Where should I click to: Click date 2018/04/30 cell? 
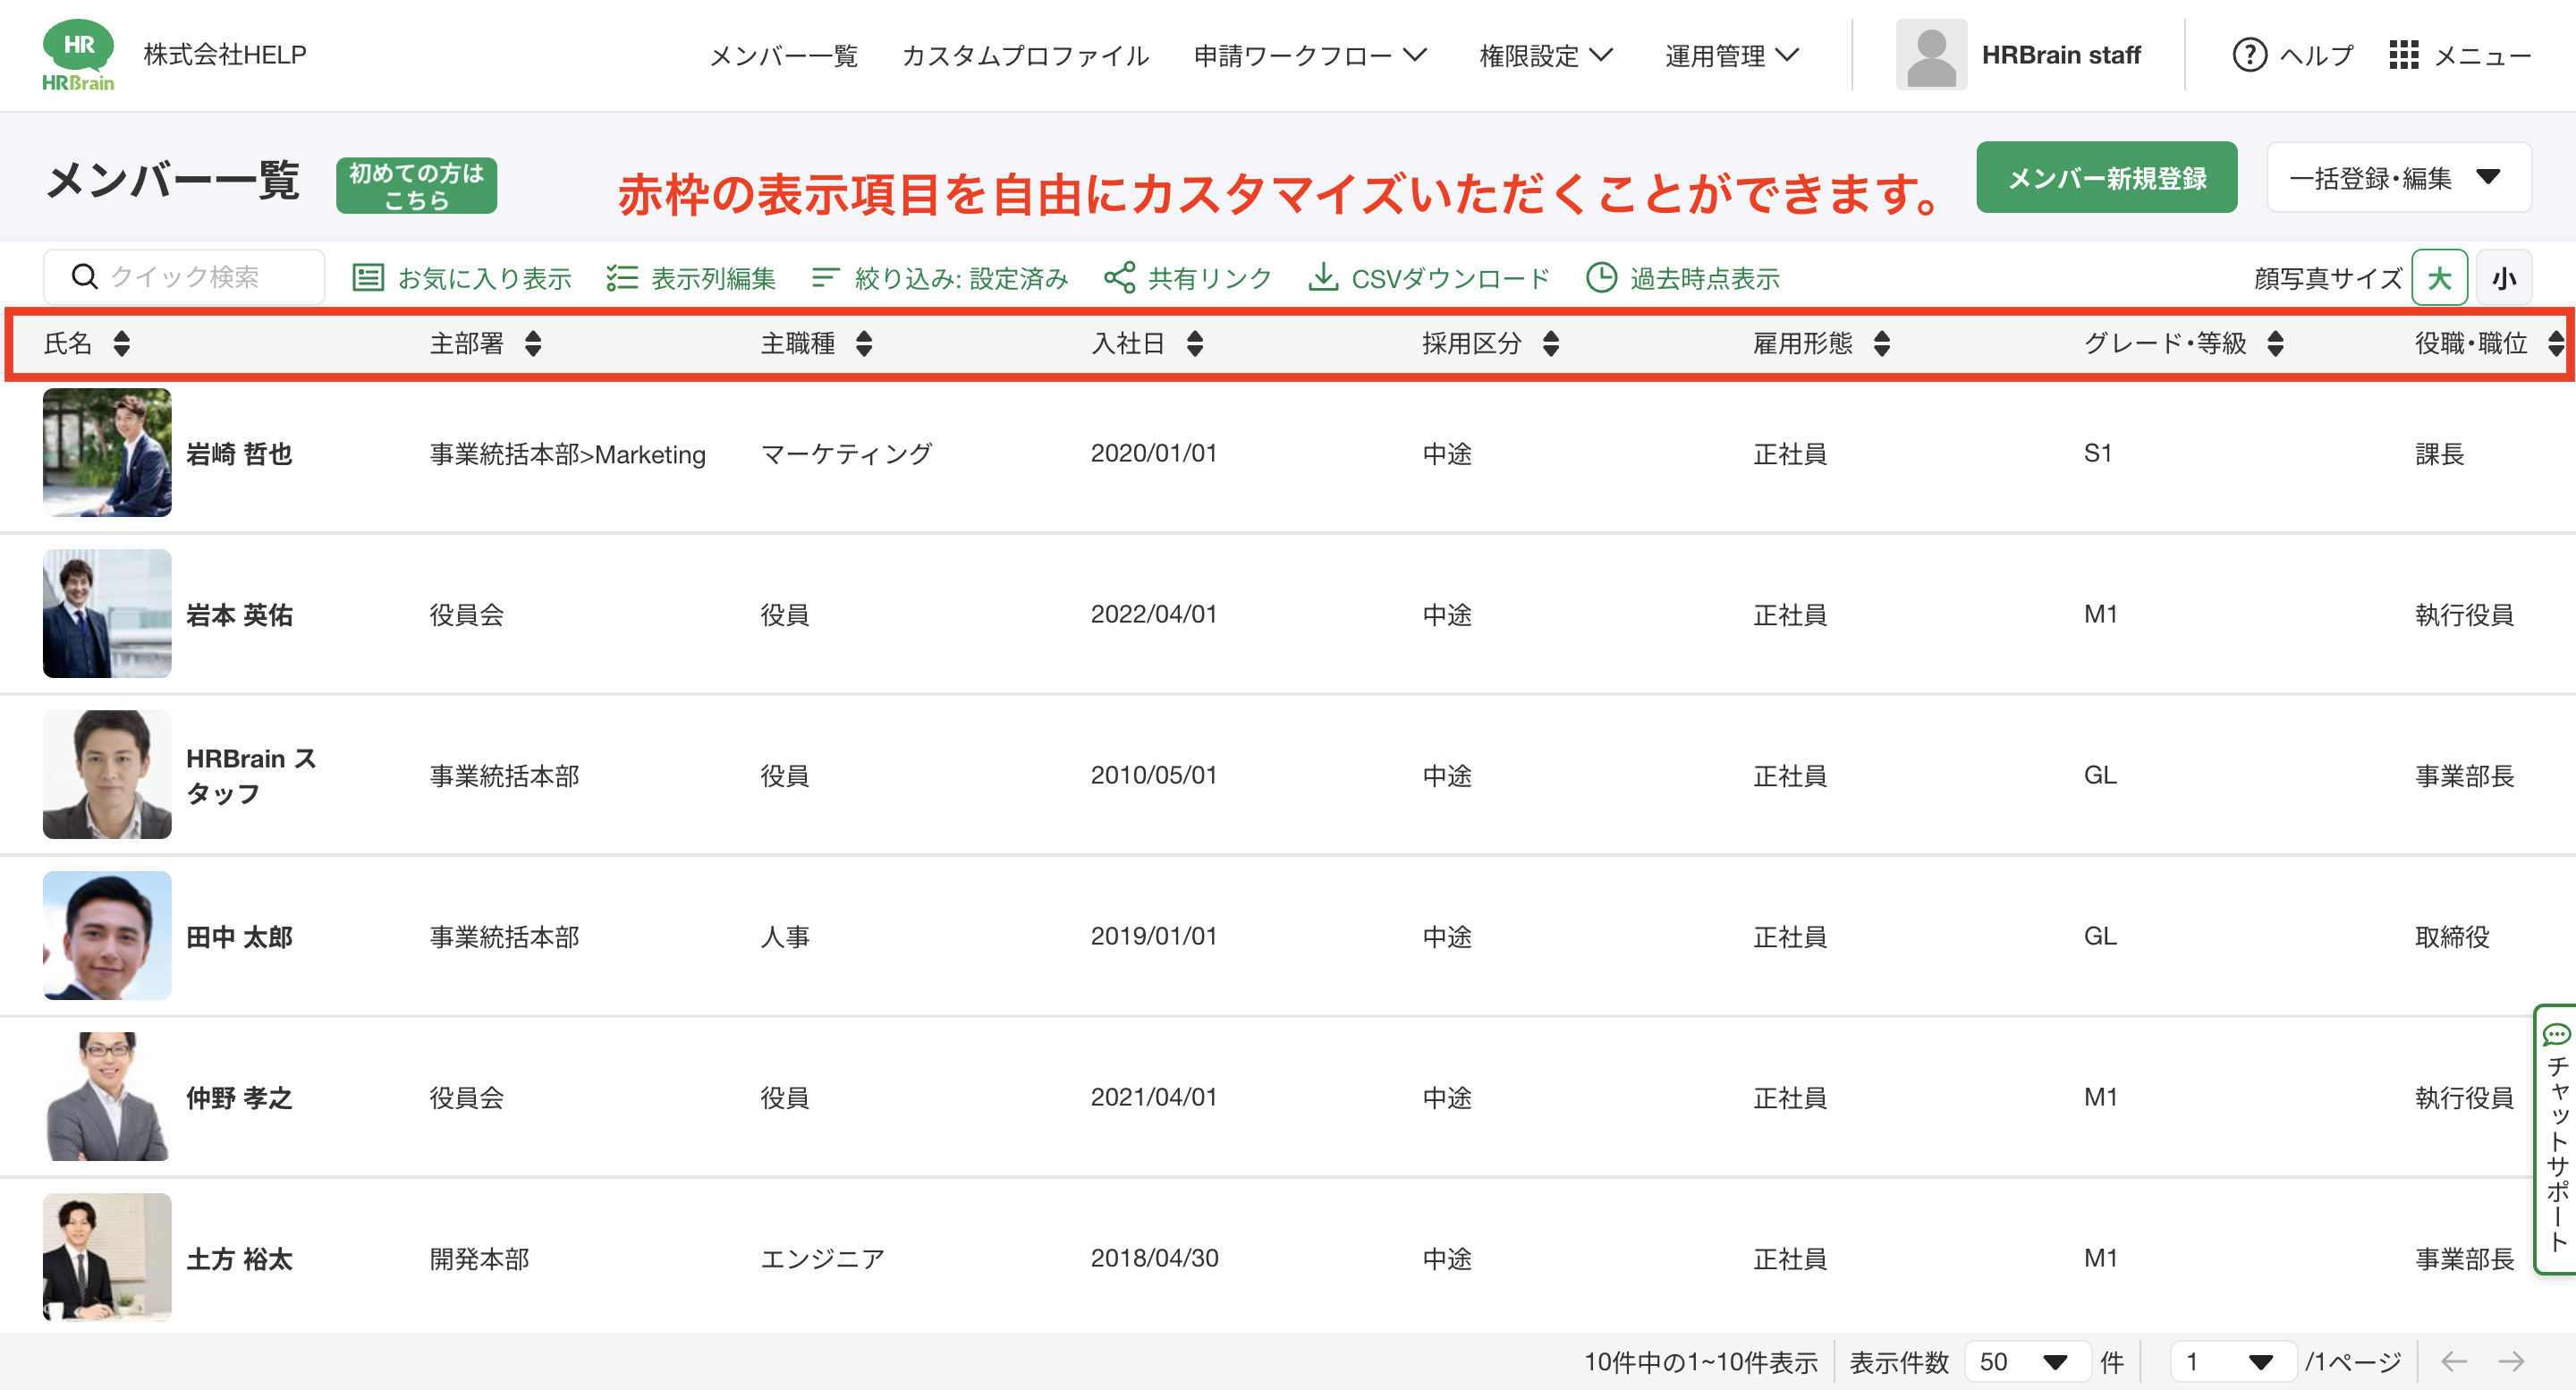tap(1154, 1258)
